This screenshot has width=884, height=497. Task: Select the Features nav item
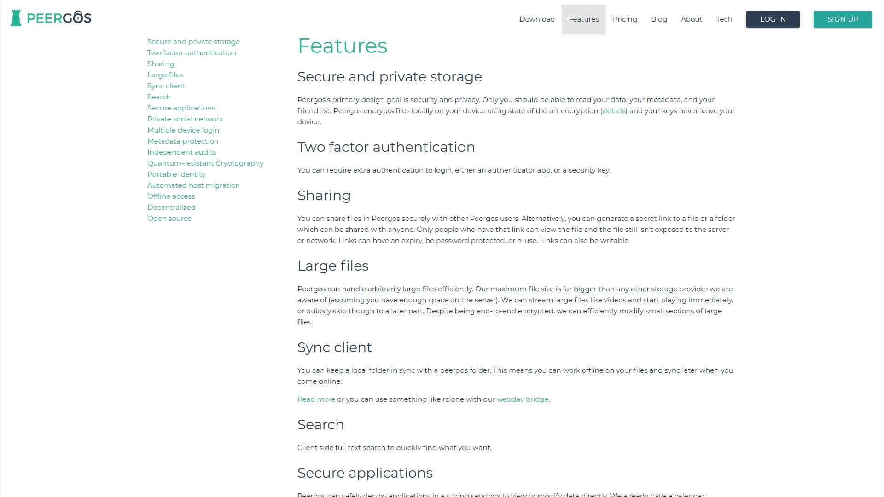pos(583,19)
